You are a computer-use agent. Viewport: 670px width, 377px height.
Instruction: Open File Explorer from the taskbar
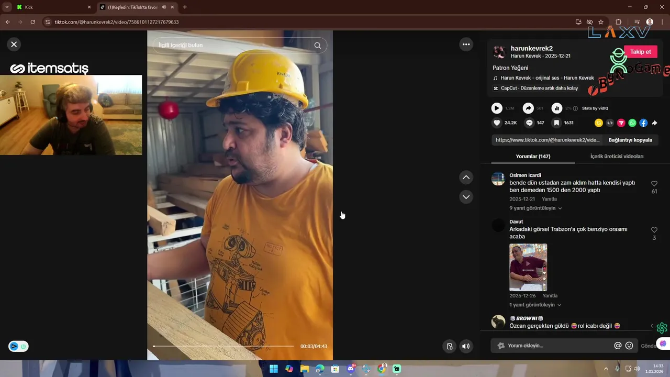[x=305, y=369]
